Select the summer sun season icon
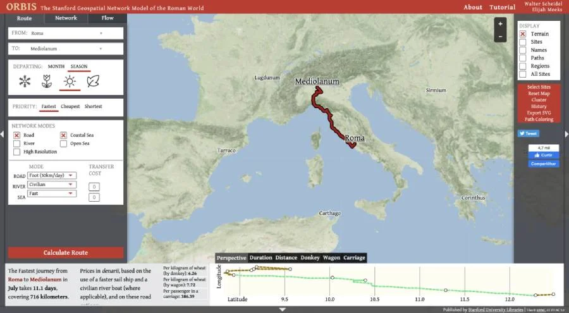The image size is (569, 313). click(69, 81)
